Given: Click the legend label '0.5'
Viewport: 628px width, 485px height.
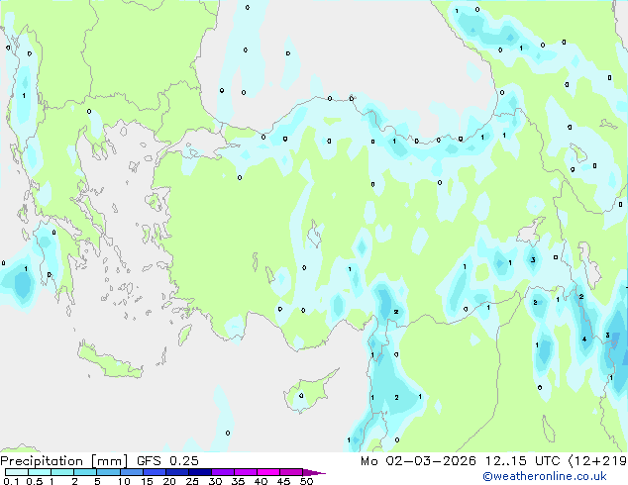Looking at the screenshot, I should 34,481.
